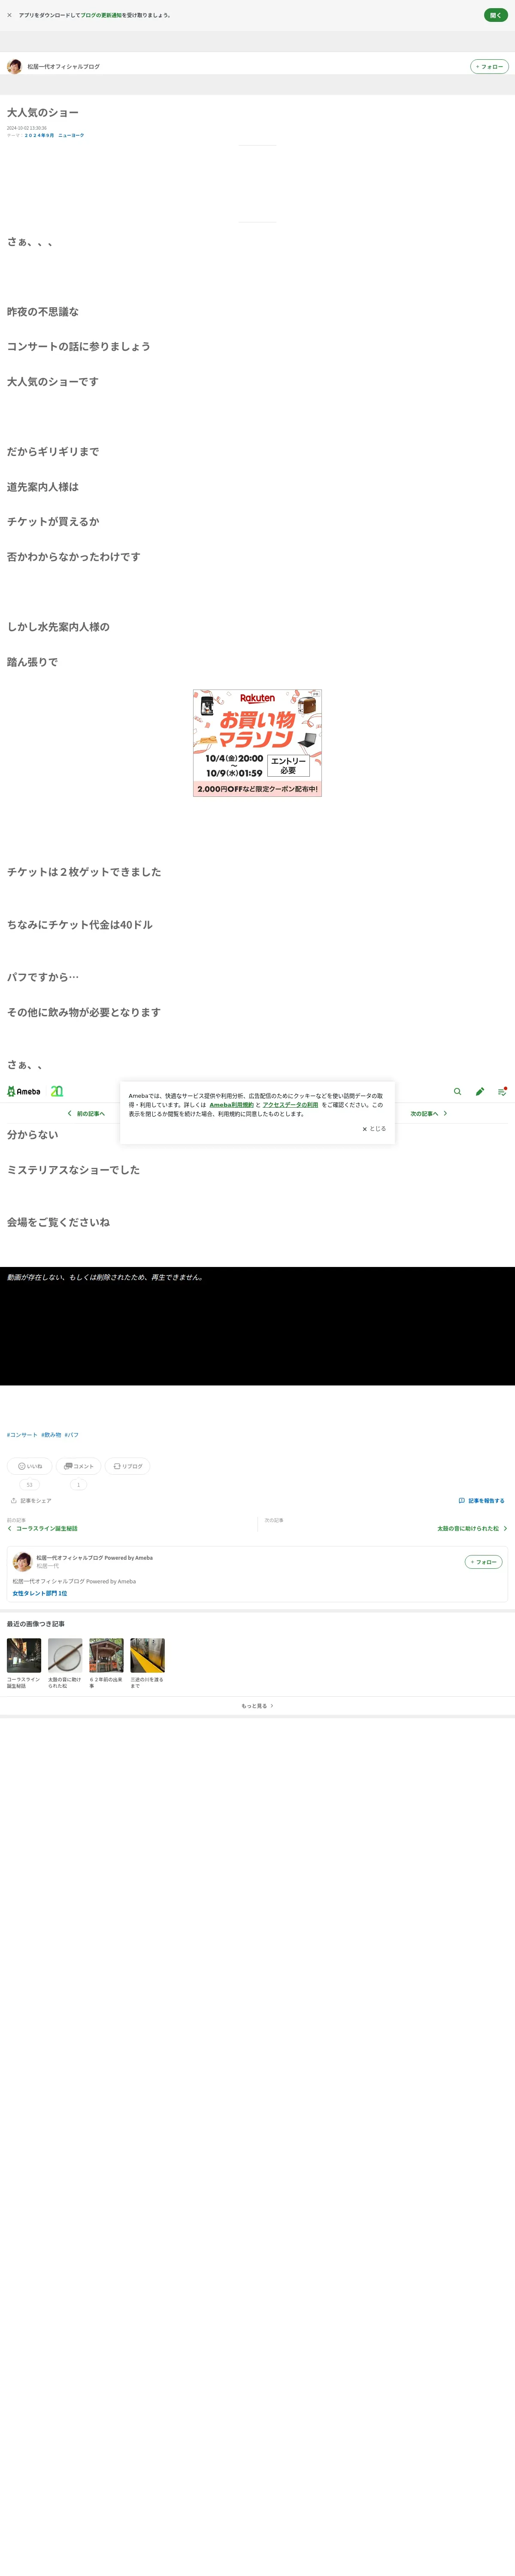Open hashtag #飲み物
The width and height of the screenshot is (515, 2576).
51,1435
